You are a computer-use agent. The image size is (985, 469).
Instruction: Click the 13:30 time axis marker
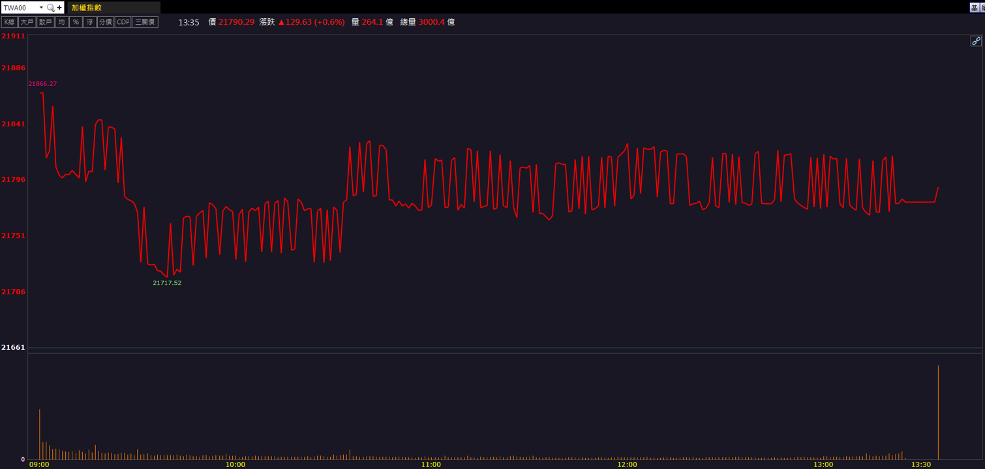pyautogui.click(x=921, y=464)
